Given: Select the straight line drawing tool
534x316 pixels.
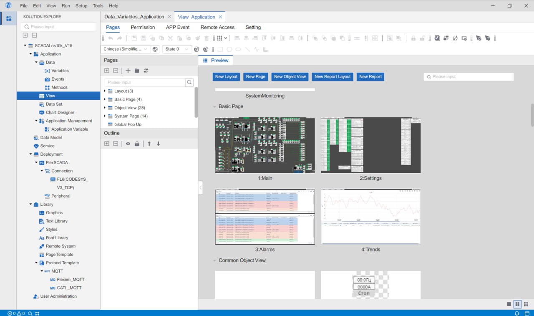Looking at the screenshot, I should point(247,49).
